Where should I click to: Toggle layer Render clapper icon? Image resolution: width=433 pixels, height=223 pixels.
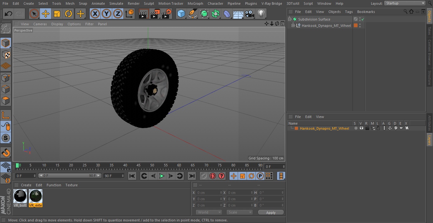367,128
